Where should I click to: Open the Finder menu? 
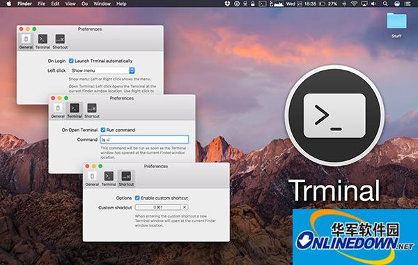24,3
